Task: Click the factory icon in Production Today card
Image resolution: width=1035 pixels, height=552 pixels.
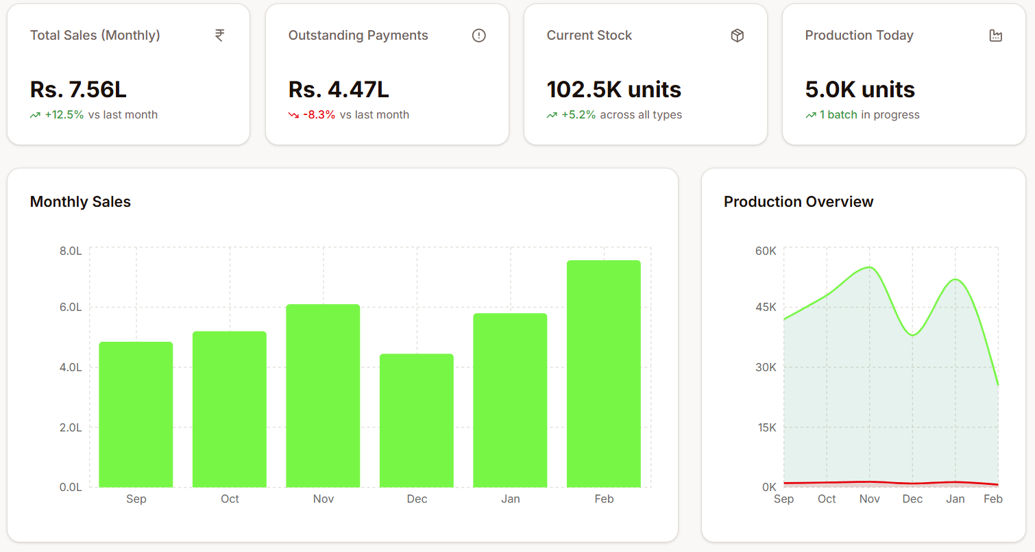Action: 996,36
